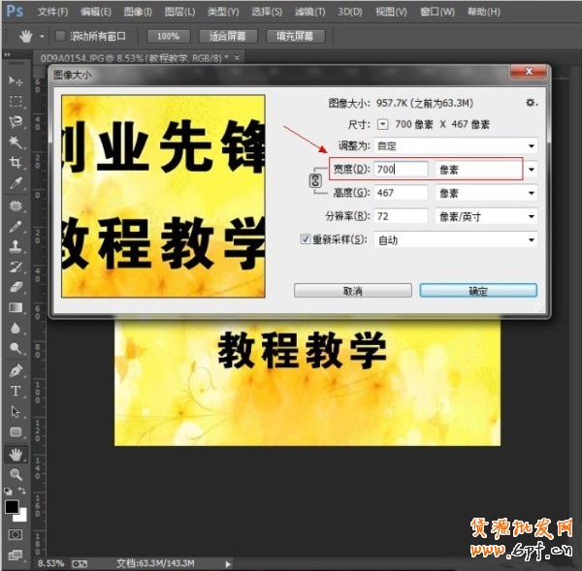Open the Image Size dialog gear settings
The width and height of the screenshot is (582, 571).
click(531, 102)
